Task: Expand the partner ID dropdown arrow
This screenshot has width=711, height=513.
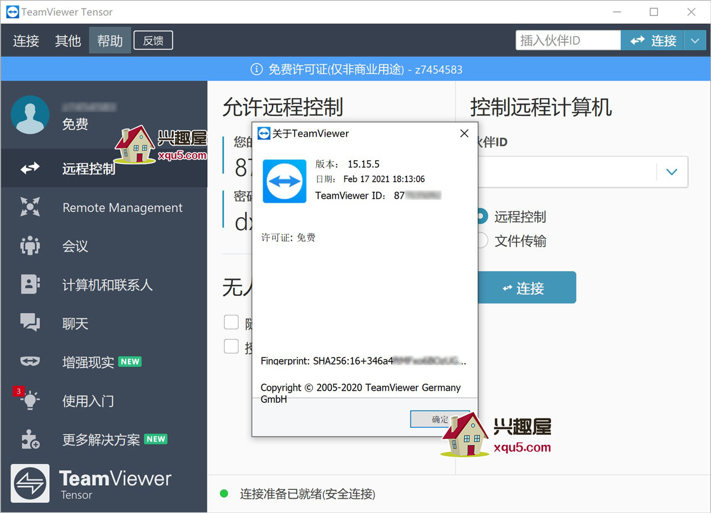Action: pos(672,172)
